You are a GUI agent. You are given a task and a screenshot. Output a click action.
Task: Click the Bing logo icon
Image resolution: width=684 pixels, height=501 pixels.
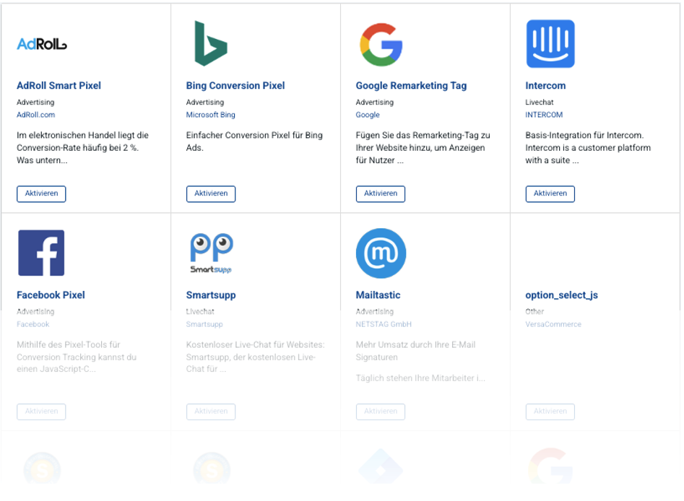[211, 43]
